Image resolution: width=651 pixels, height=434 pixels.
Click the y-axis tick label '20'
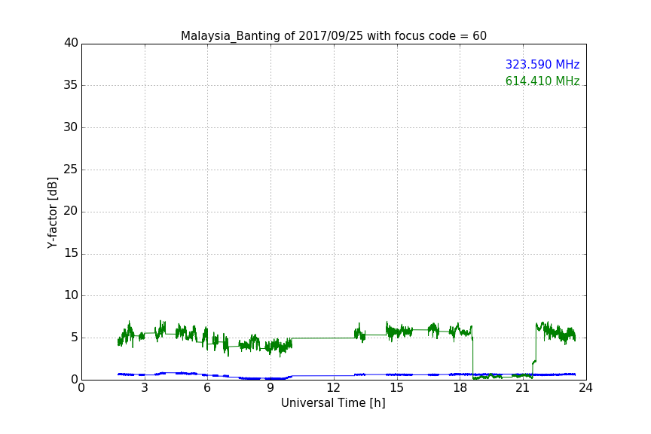point(71,211)
